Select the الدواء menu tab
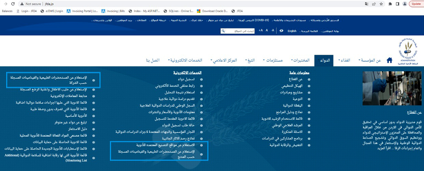The width and height of the screenshot is (424, 171). point(324,60)
